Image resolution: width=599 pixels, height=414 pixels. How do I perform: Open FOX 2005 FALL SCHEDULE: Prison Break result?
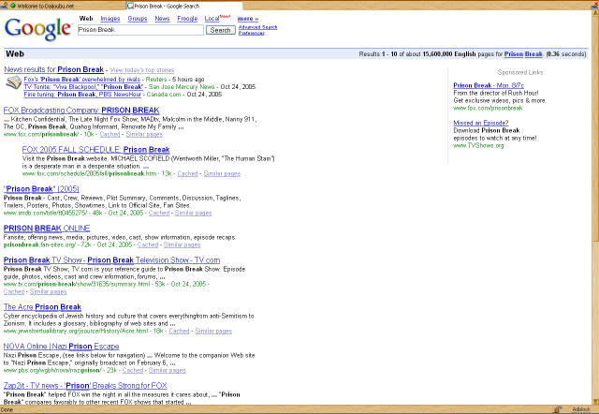tap(95, 150)
